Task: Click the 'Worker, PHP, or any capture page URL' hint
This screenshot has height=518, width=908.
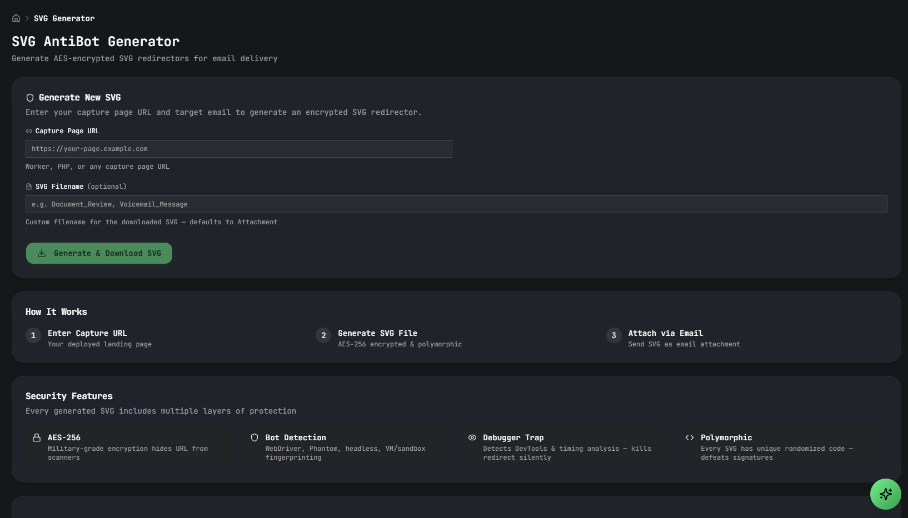Action: tap(97, 167)
